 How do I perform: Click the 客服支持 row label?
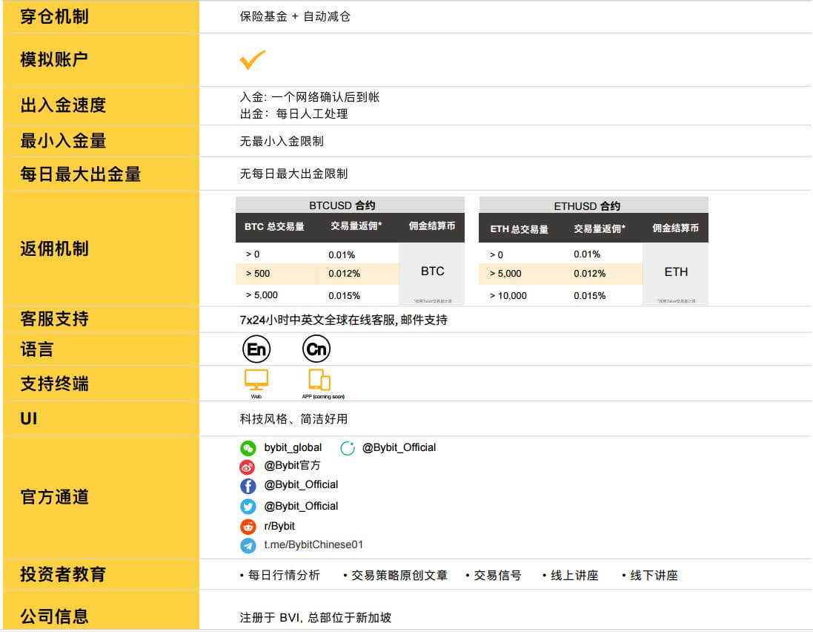point(54,318)
